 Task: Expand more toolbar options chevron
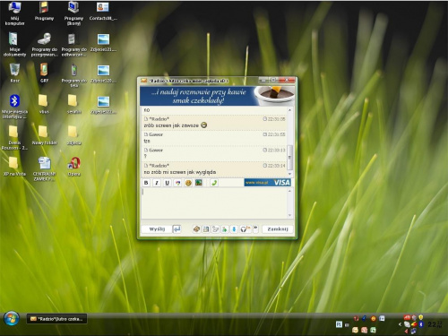click(255, 228)
